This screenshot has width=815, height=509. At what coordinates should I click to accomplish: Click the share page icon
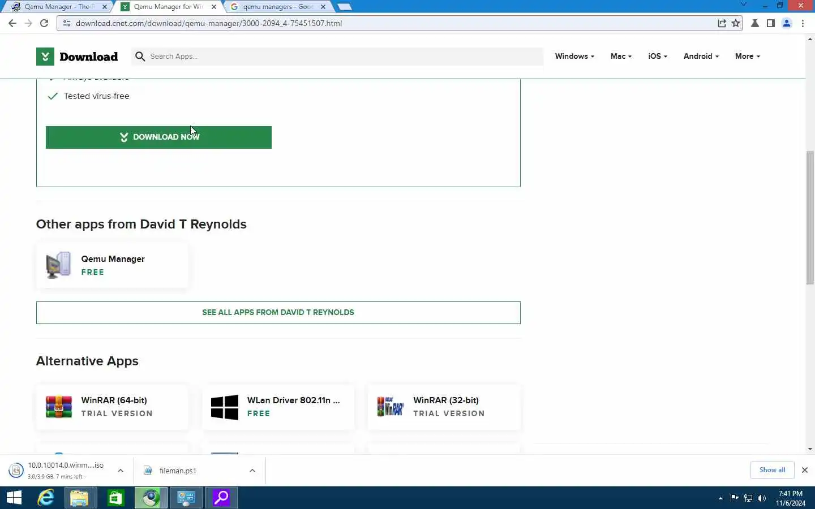tap(722, 23)
